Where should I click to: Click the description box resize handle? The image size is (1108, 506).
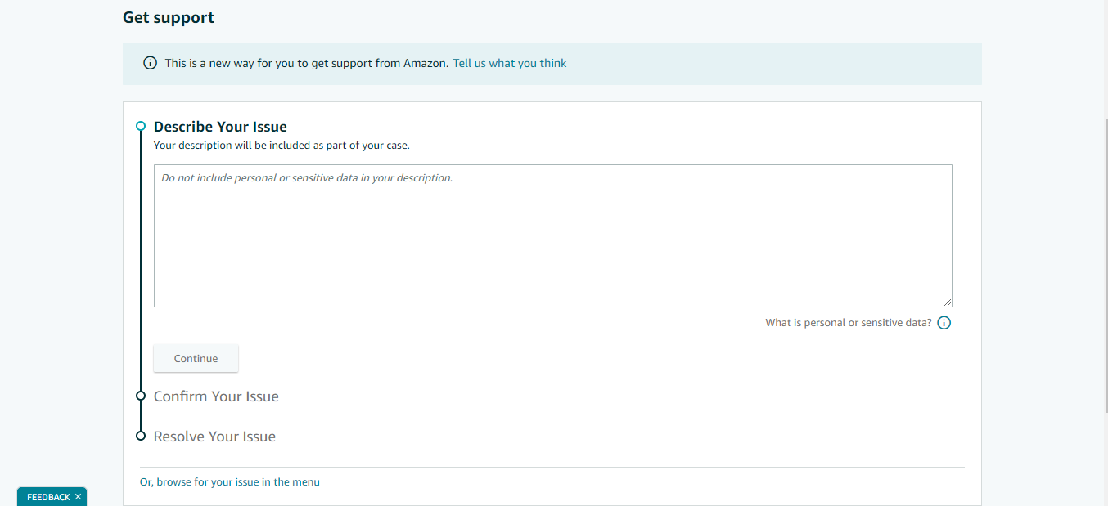click(947, 302)
